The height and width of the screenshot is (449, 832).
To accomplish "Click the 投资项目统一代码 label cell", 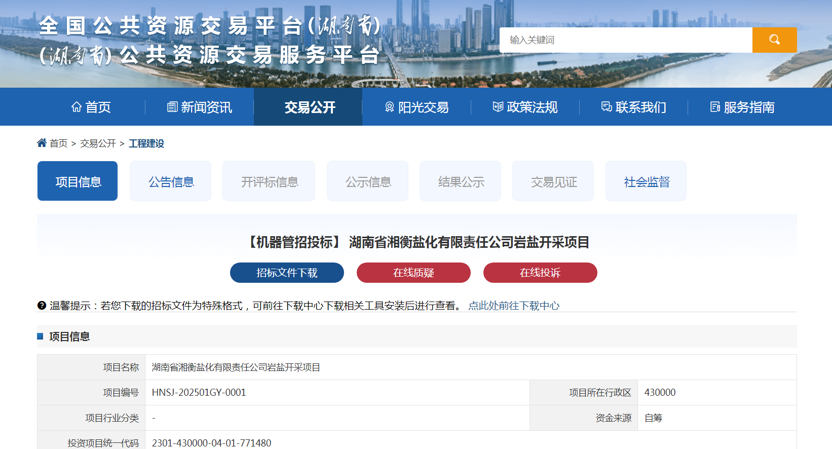I will [x=91, y=440].
